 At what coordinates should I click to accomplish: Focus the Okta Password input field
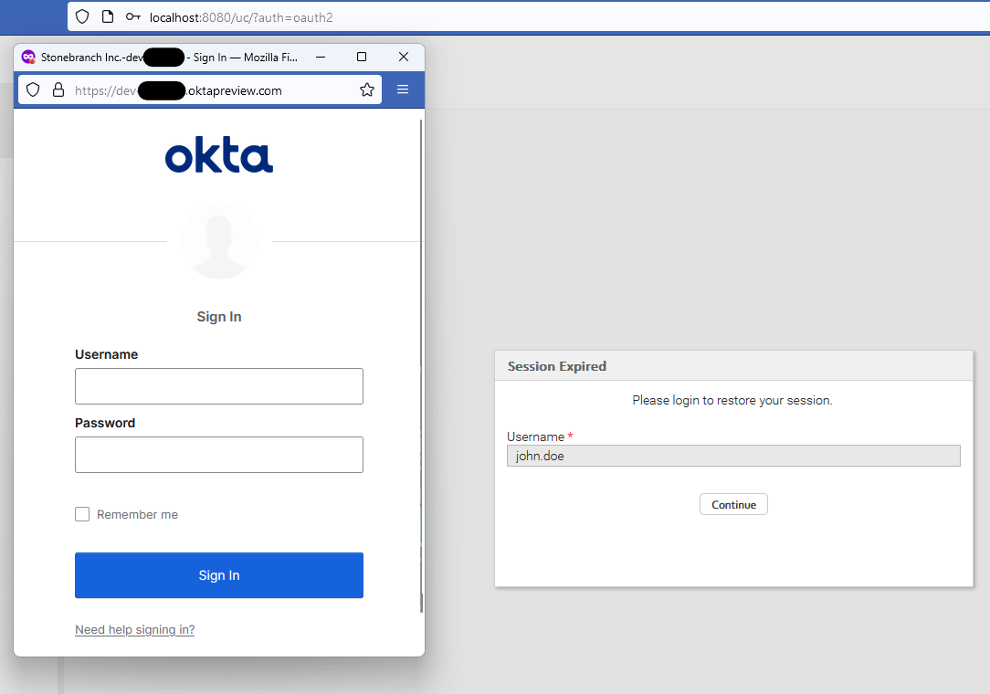219,455
